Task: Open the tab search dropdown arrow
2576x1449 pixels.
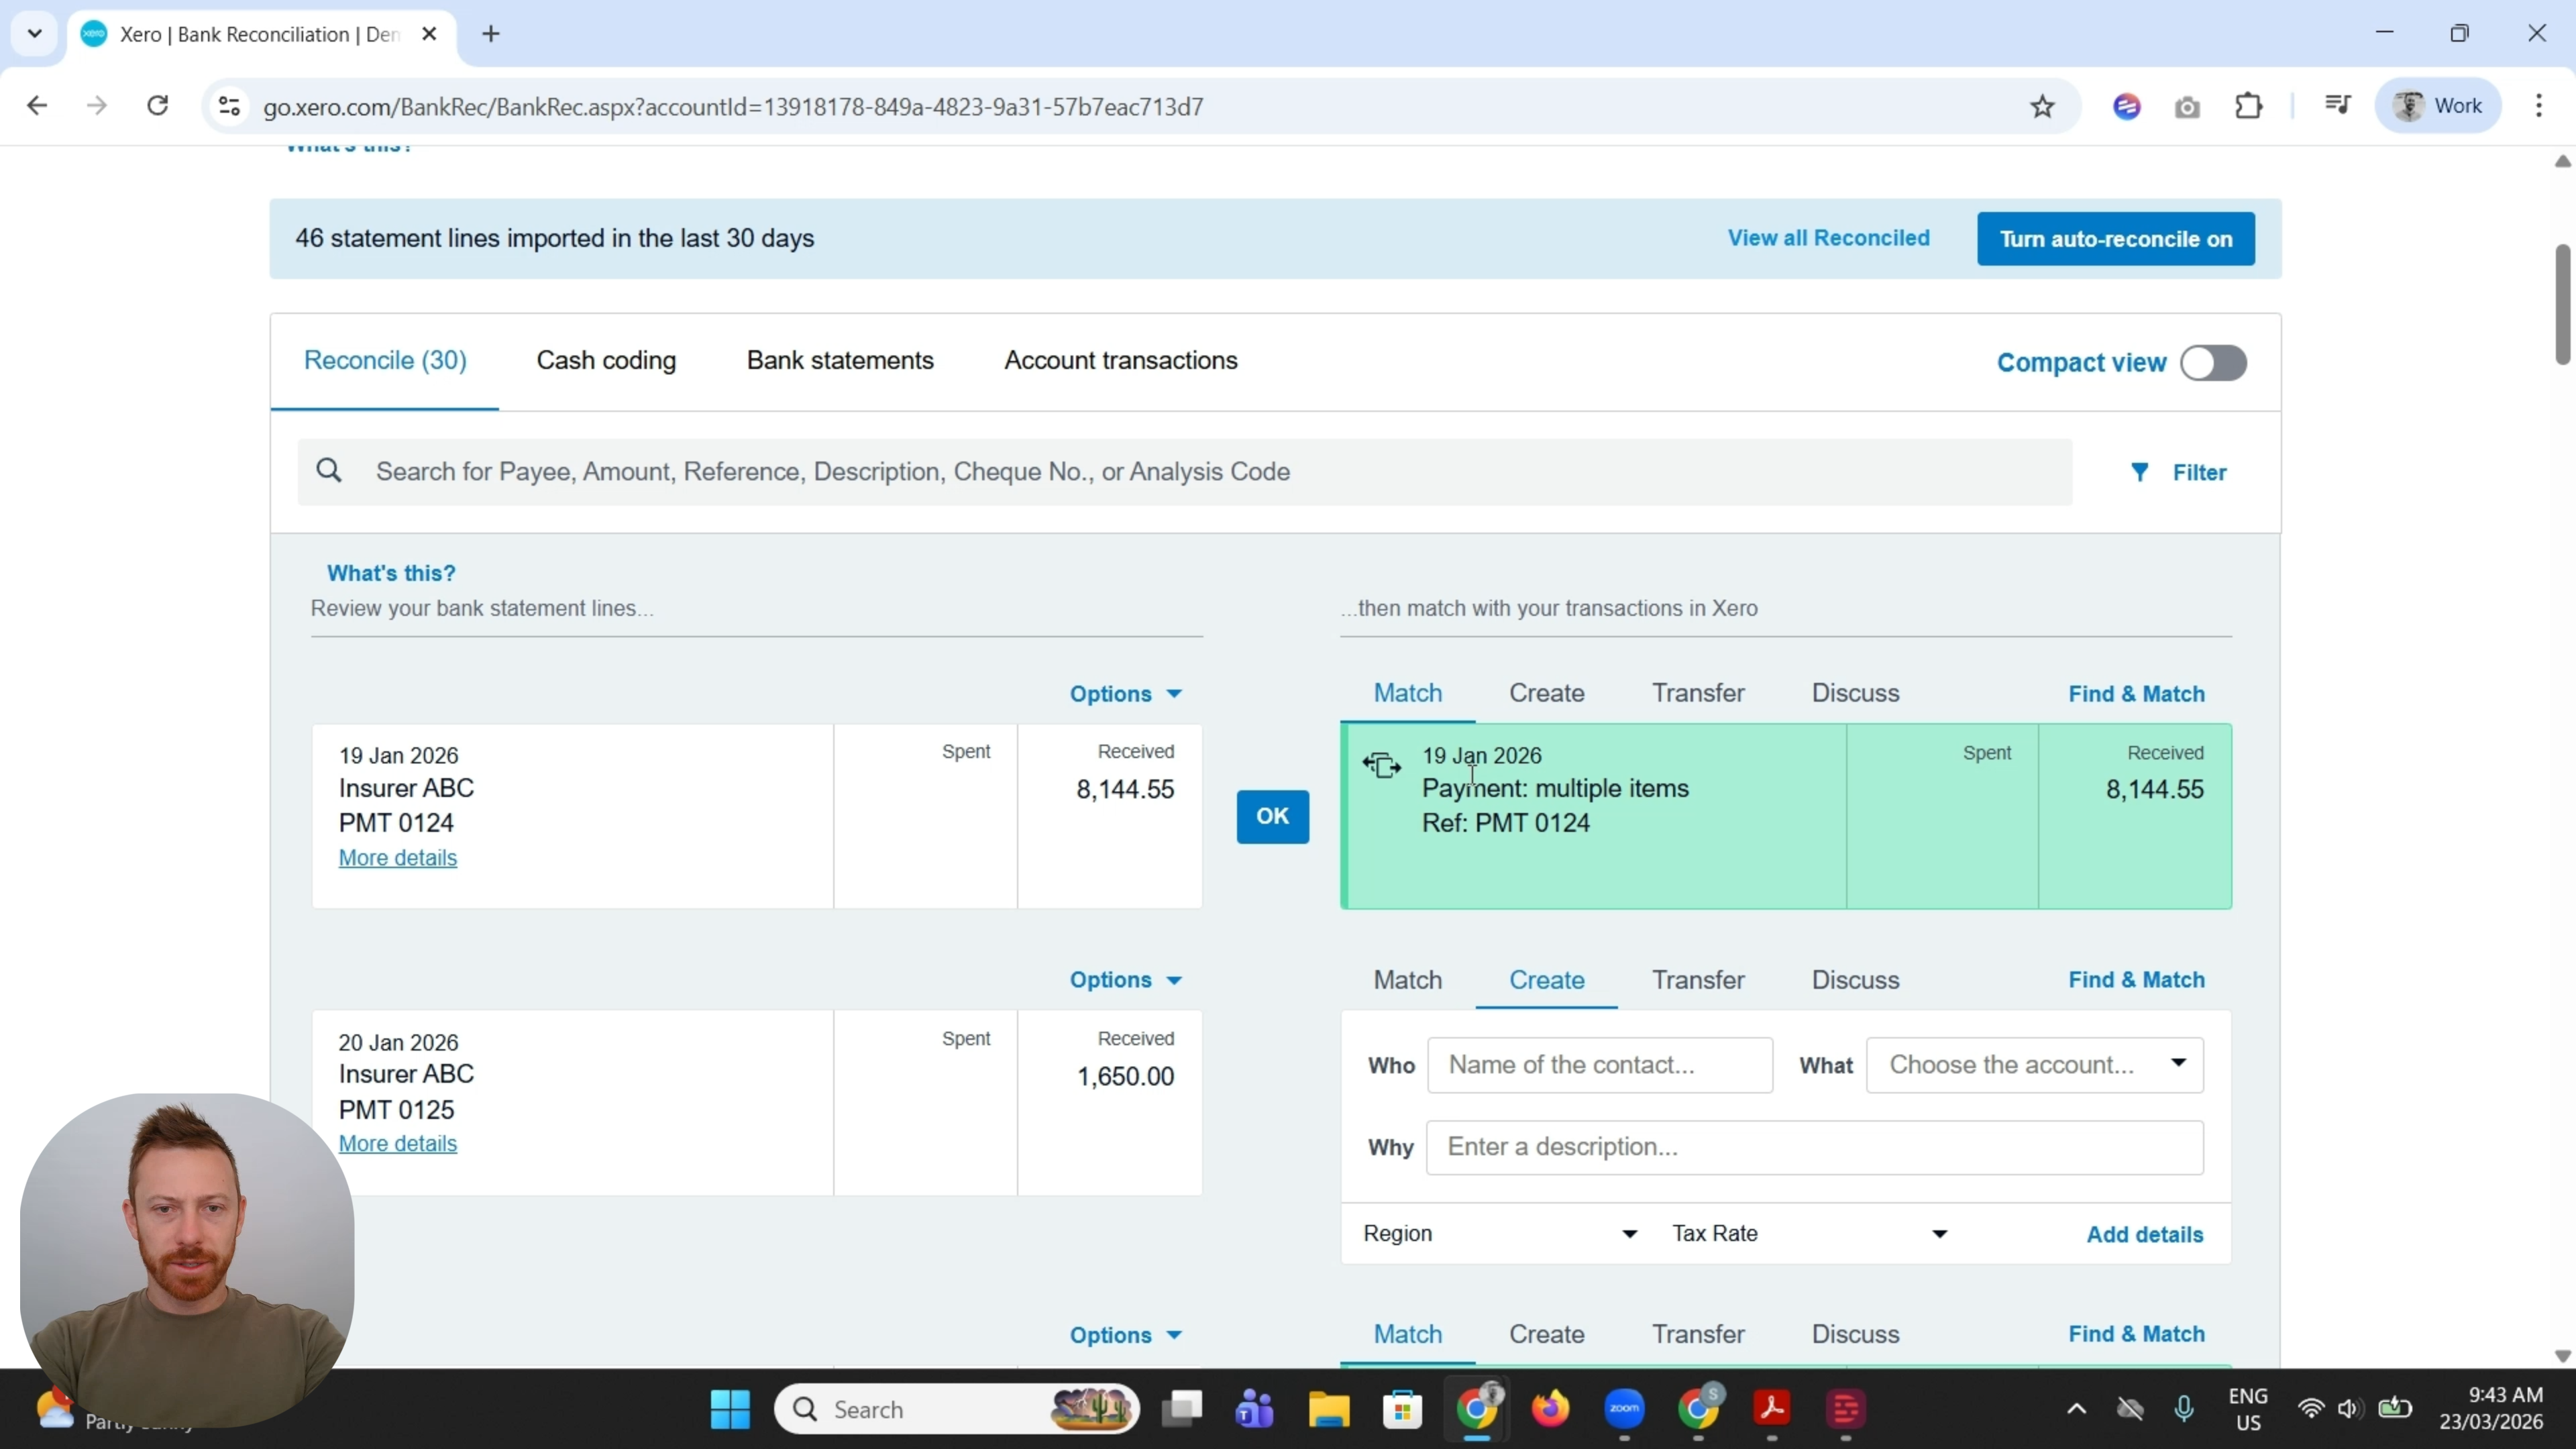Action: (x=35, y=34)
